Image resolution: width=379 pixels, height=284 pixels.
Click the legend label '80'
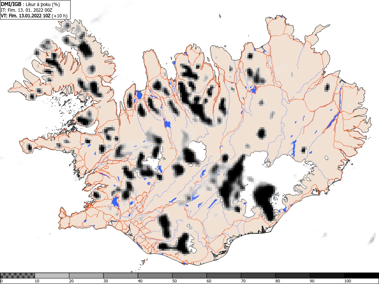(277, 281)
